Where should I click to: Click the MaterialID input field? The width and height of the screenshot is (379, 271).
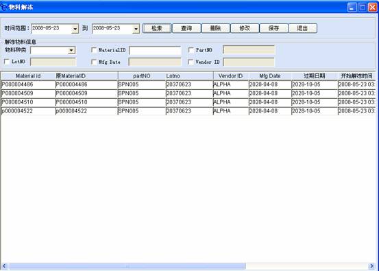pos(155,50)
